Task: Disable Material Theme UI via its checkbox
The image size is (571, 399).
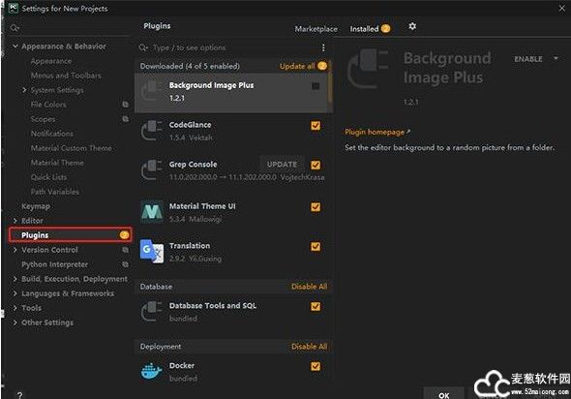Action: (316, 207)
